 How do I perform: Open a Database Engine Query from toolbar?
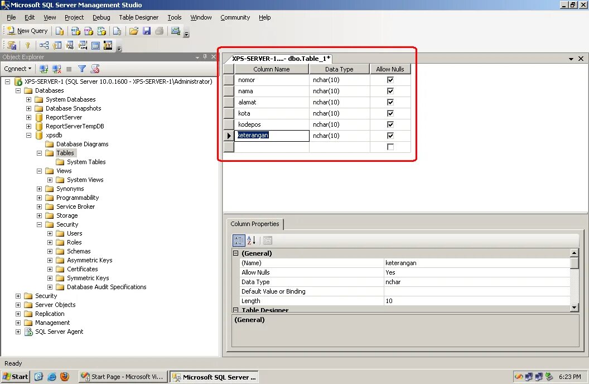click(x=59, y=31)
